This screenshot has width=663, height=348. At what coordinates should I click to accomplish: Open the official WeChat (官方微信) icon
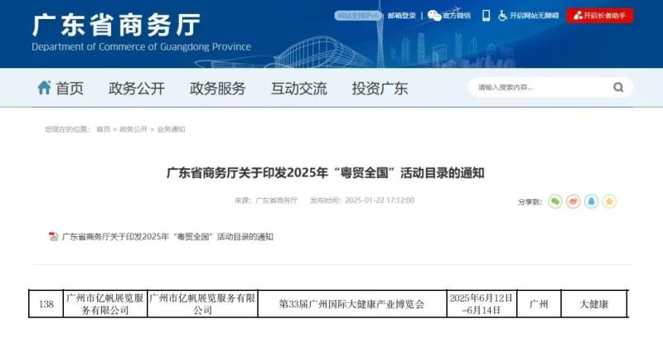tap(434, 16)
